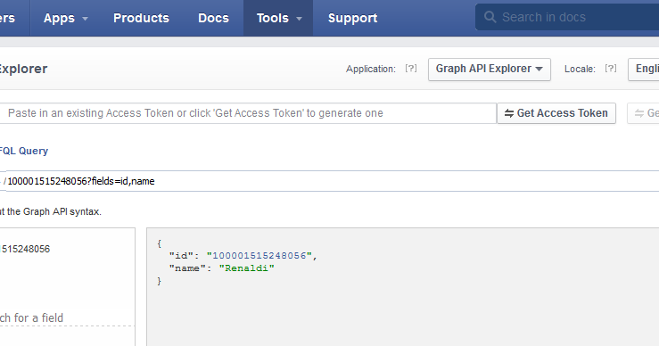Viewport: 659px width, 346px height.
Task: Click the search magnifier icon
Action: point(490,17)
